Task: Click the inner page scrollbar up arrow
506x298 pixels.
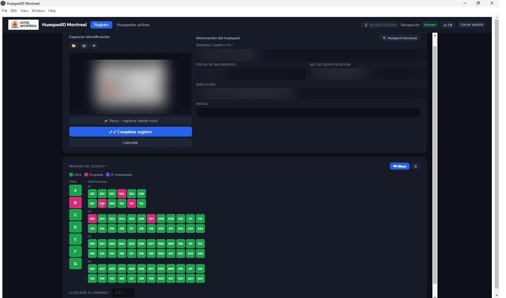Action: pyautogui.click(x=435, y=35)
